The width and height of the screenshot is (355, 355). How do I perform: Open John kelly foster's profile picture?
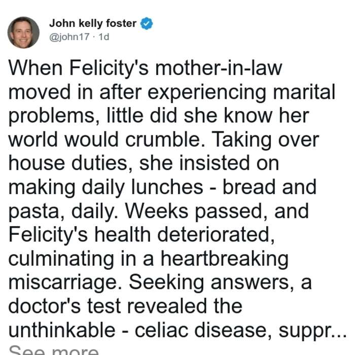click(23, 32)
